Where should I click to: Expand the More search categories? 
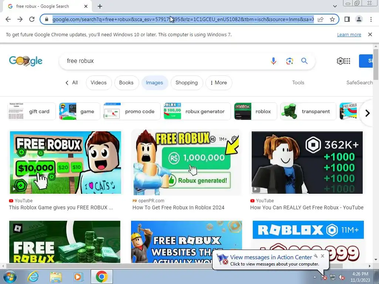tap(218, 82)
